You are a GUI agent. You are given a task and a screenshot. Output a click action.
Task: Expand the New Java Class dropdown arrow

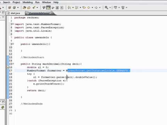(x=18, y=8)
